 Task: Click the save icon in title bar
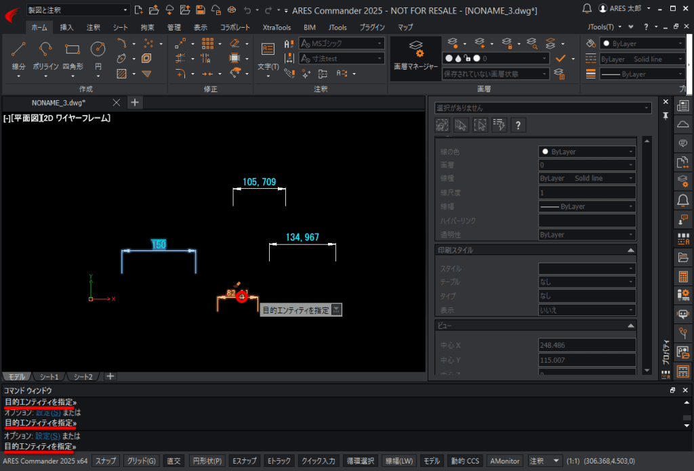(x=201, y=9)
